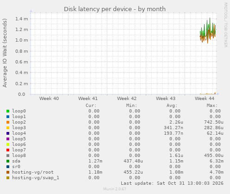Click loop4 max value 62.14u
230x194 pixels.
[x=215, y=133]
